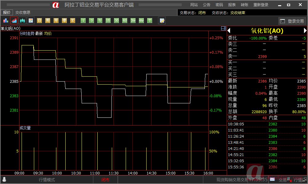Go to previous commodity with left arrow
308x184 pixels.
point(229,31)
